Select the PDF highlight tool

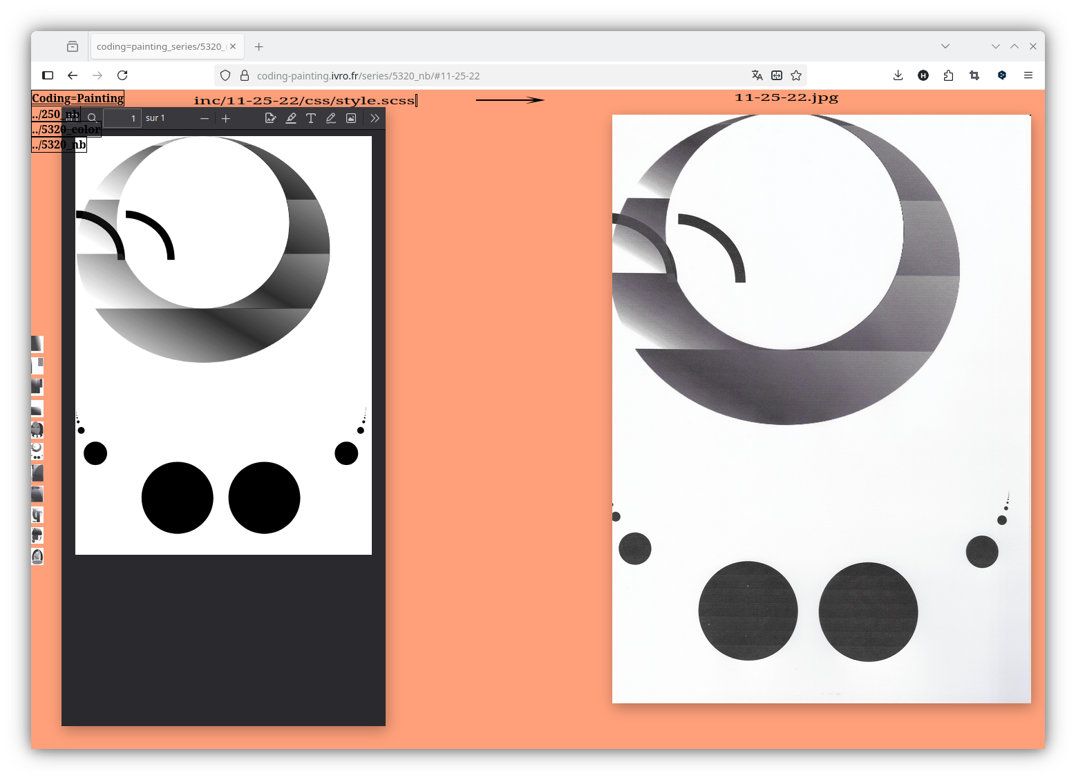point(291,118)
